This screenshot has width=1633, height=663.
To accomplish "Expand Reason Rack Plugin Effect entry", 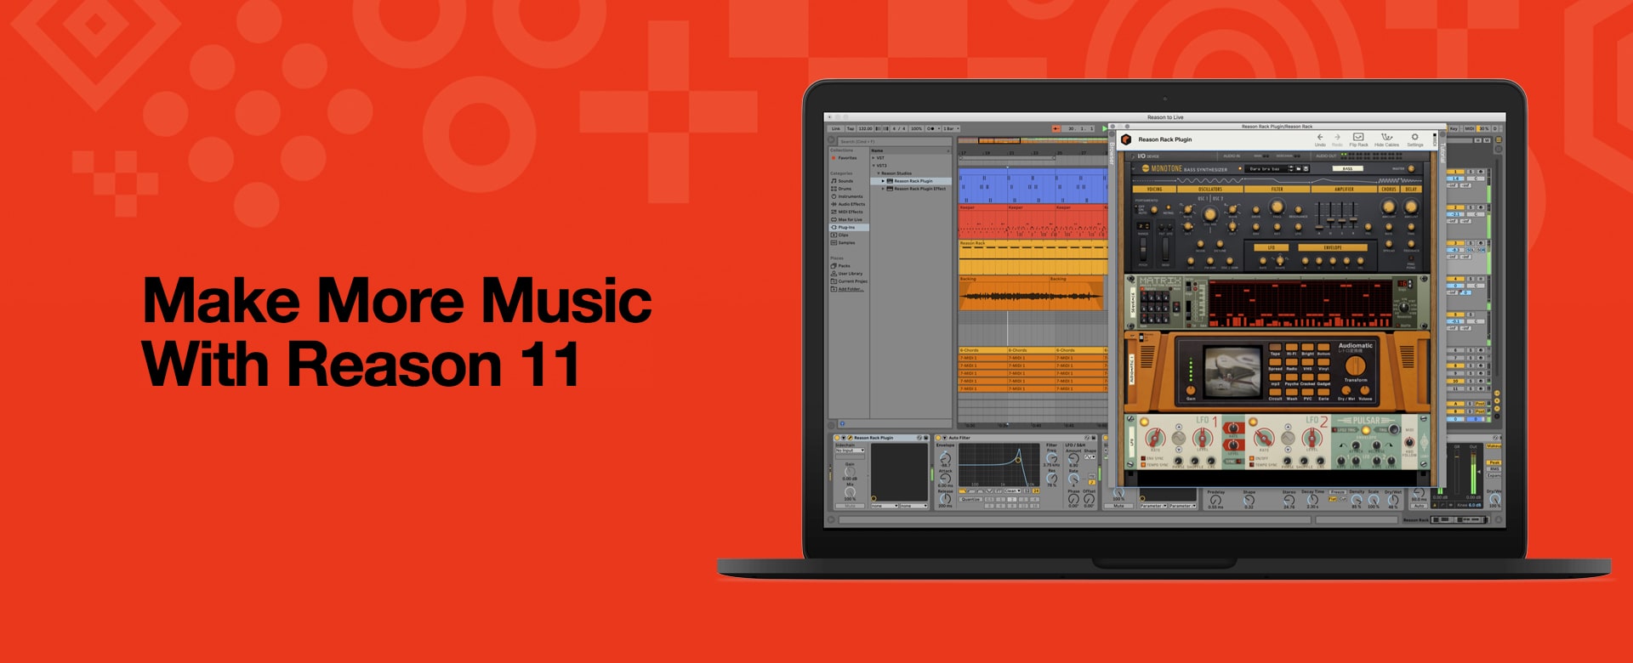I will pos(884,189).
